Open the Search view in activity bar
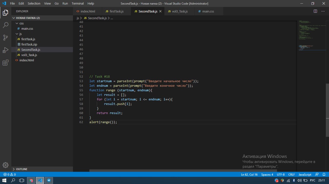This screenshot has height=184, width=329. click(5, 25)
